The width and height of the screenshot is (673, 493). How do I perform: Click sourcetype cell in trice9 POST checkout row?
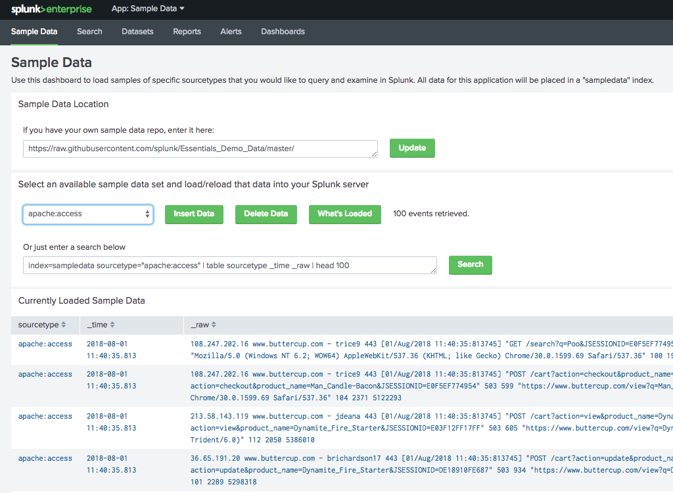point(45,375)
